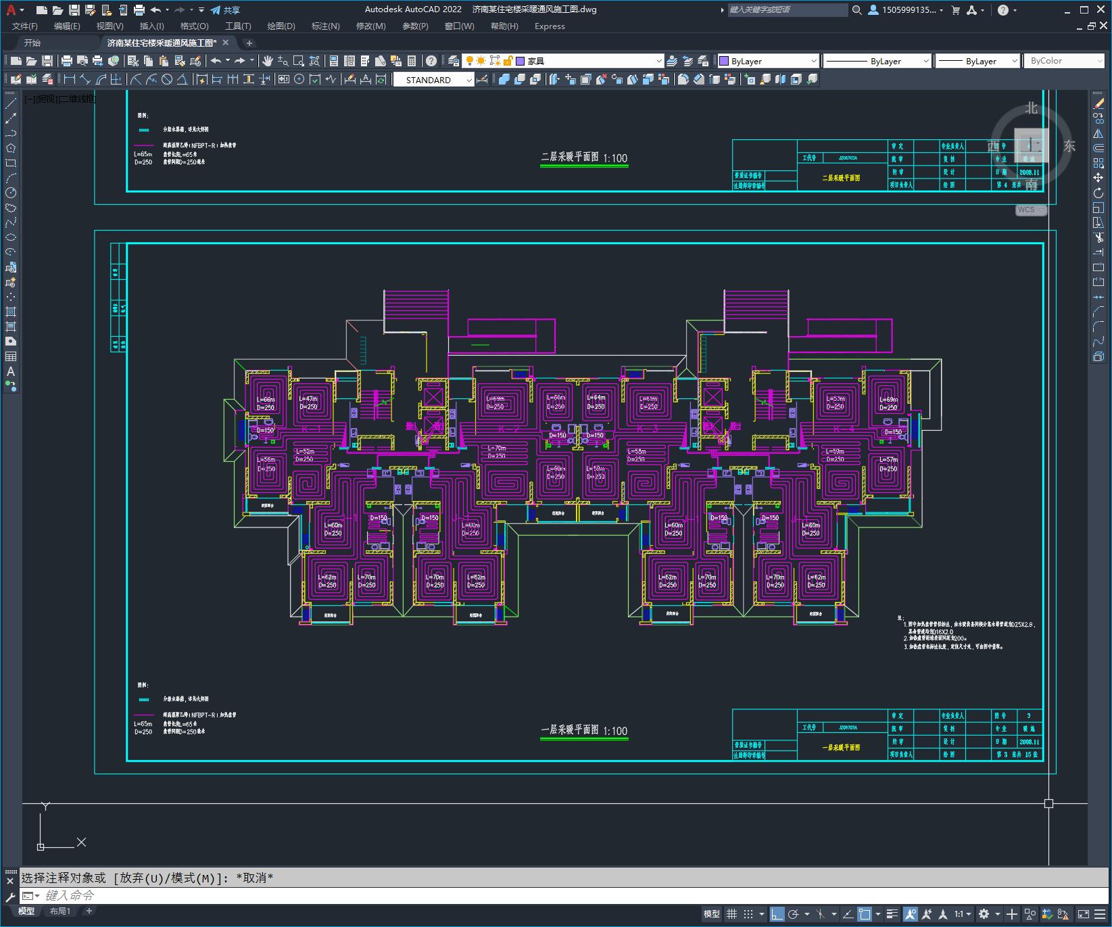Click the 模型 button in status bar
This screenshot has height=927, width=1112.
pyautogui.click(x=711, y=914)
